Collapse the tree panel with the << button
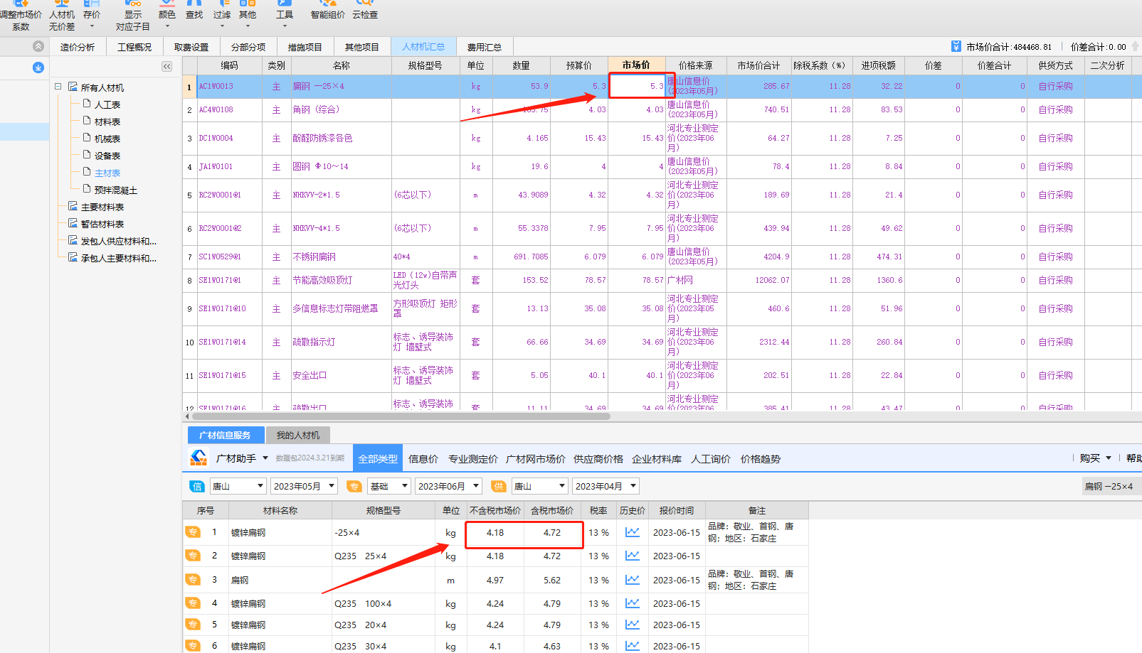The image size is (1142, 653). tap(166, 66)
